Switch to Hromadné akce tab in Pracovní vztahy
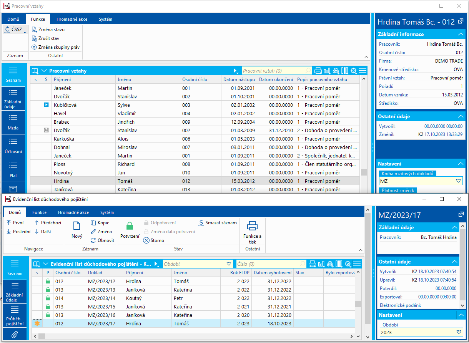The height and width of the screenshot is (343, 469). 71,19
